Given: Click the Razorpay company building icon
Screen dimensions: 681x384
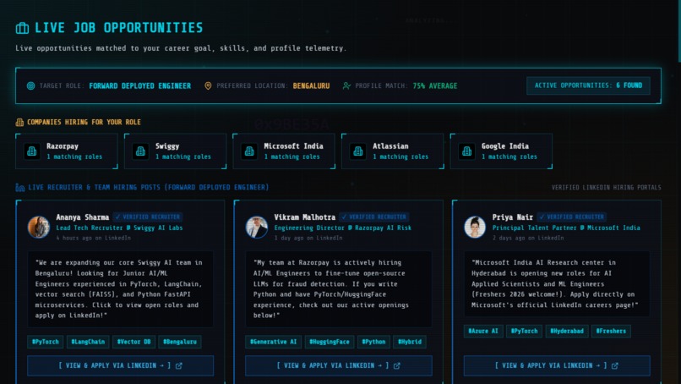Looking at the screenshot, I should 32,151.
